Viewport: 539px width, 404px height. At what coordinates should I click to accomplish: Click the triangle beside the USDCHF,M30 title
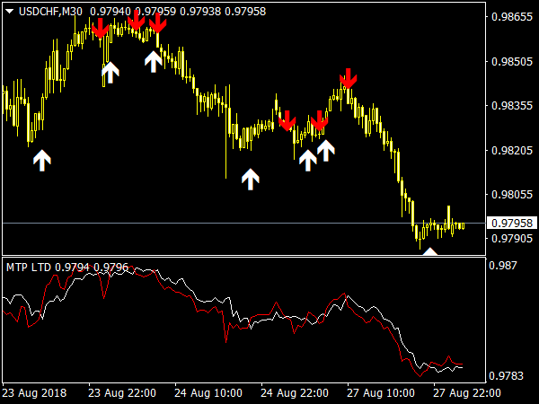9,12
